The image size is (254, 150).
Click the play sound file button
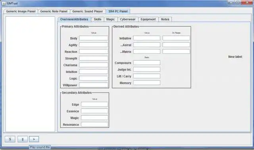coord(34,139)
